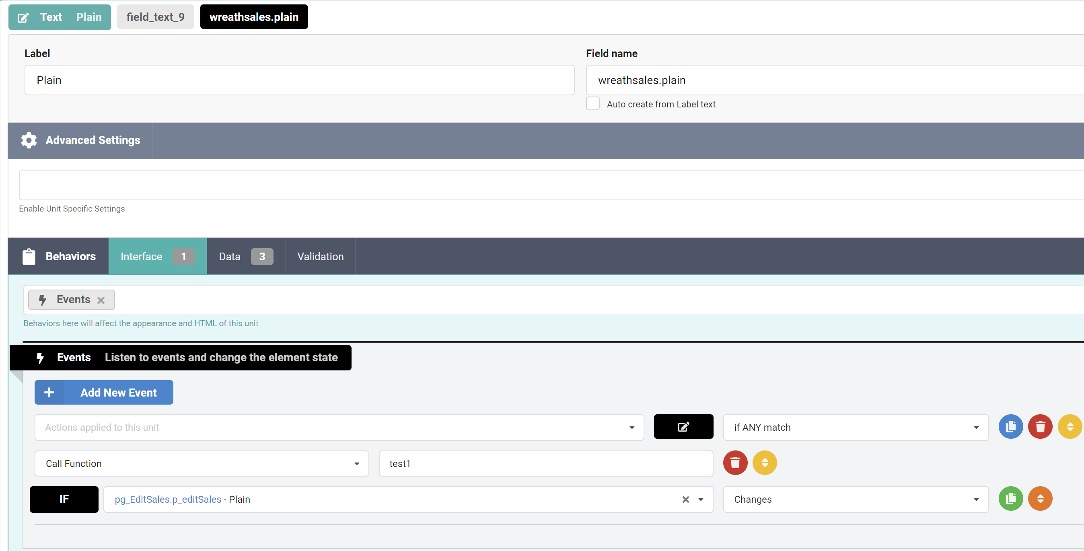The width and height of the screenshot is (1084, 551).
Task: Clear the pg_EditSales condition field selection
Action: (685, 499)
